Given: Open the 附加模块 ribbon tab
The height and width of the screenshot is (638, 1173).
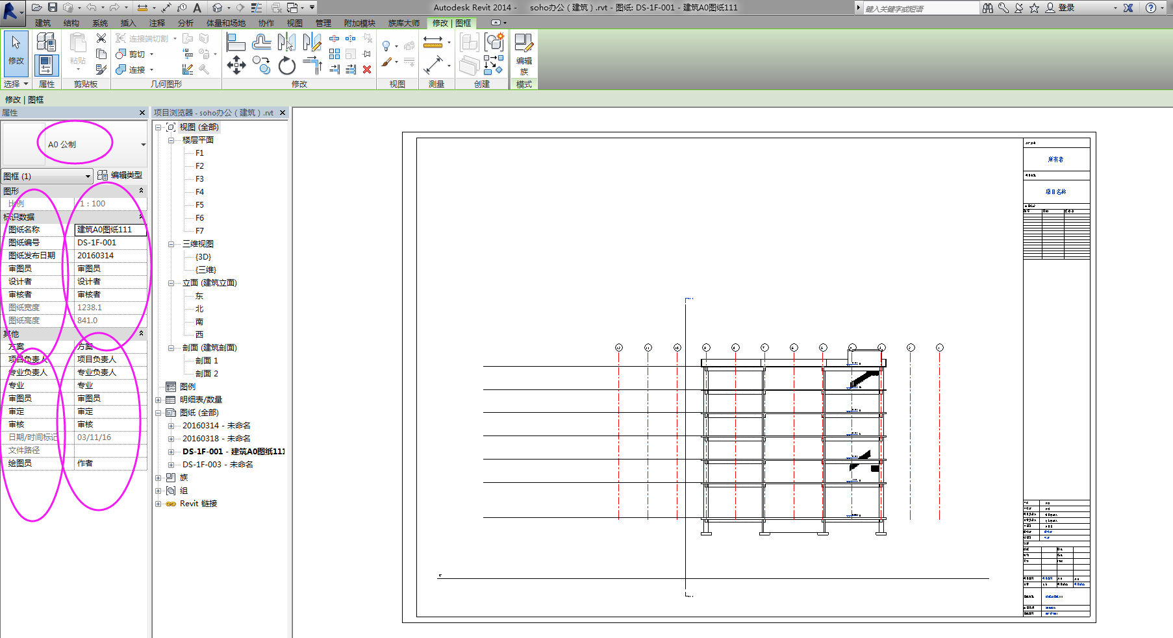Looking at the screenshot, I should [x=360, y=23].
